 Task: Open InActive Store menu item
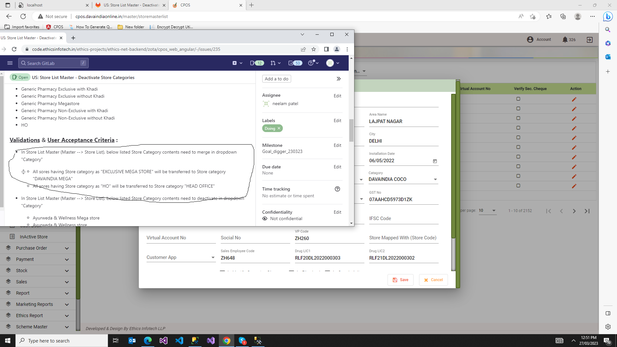pos(33,237)
